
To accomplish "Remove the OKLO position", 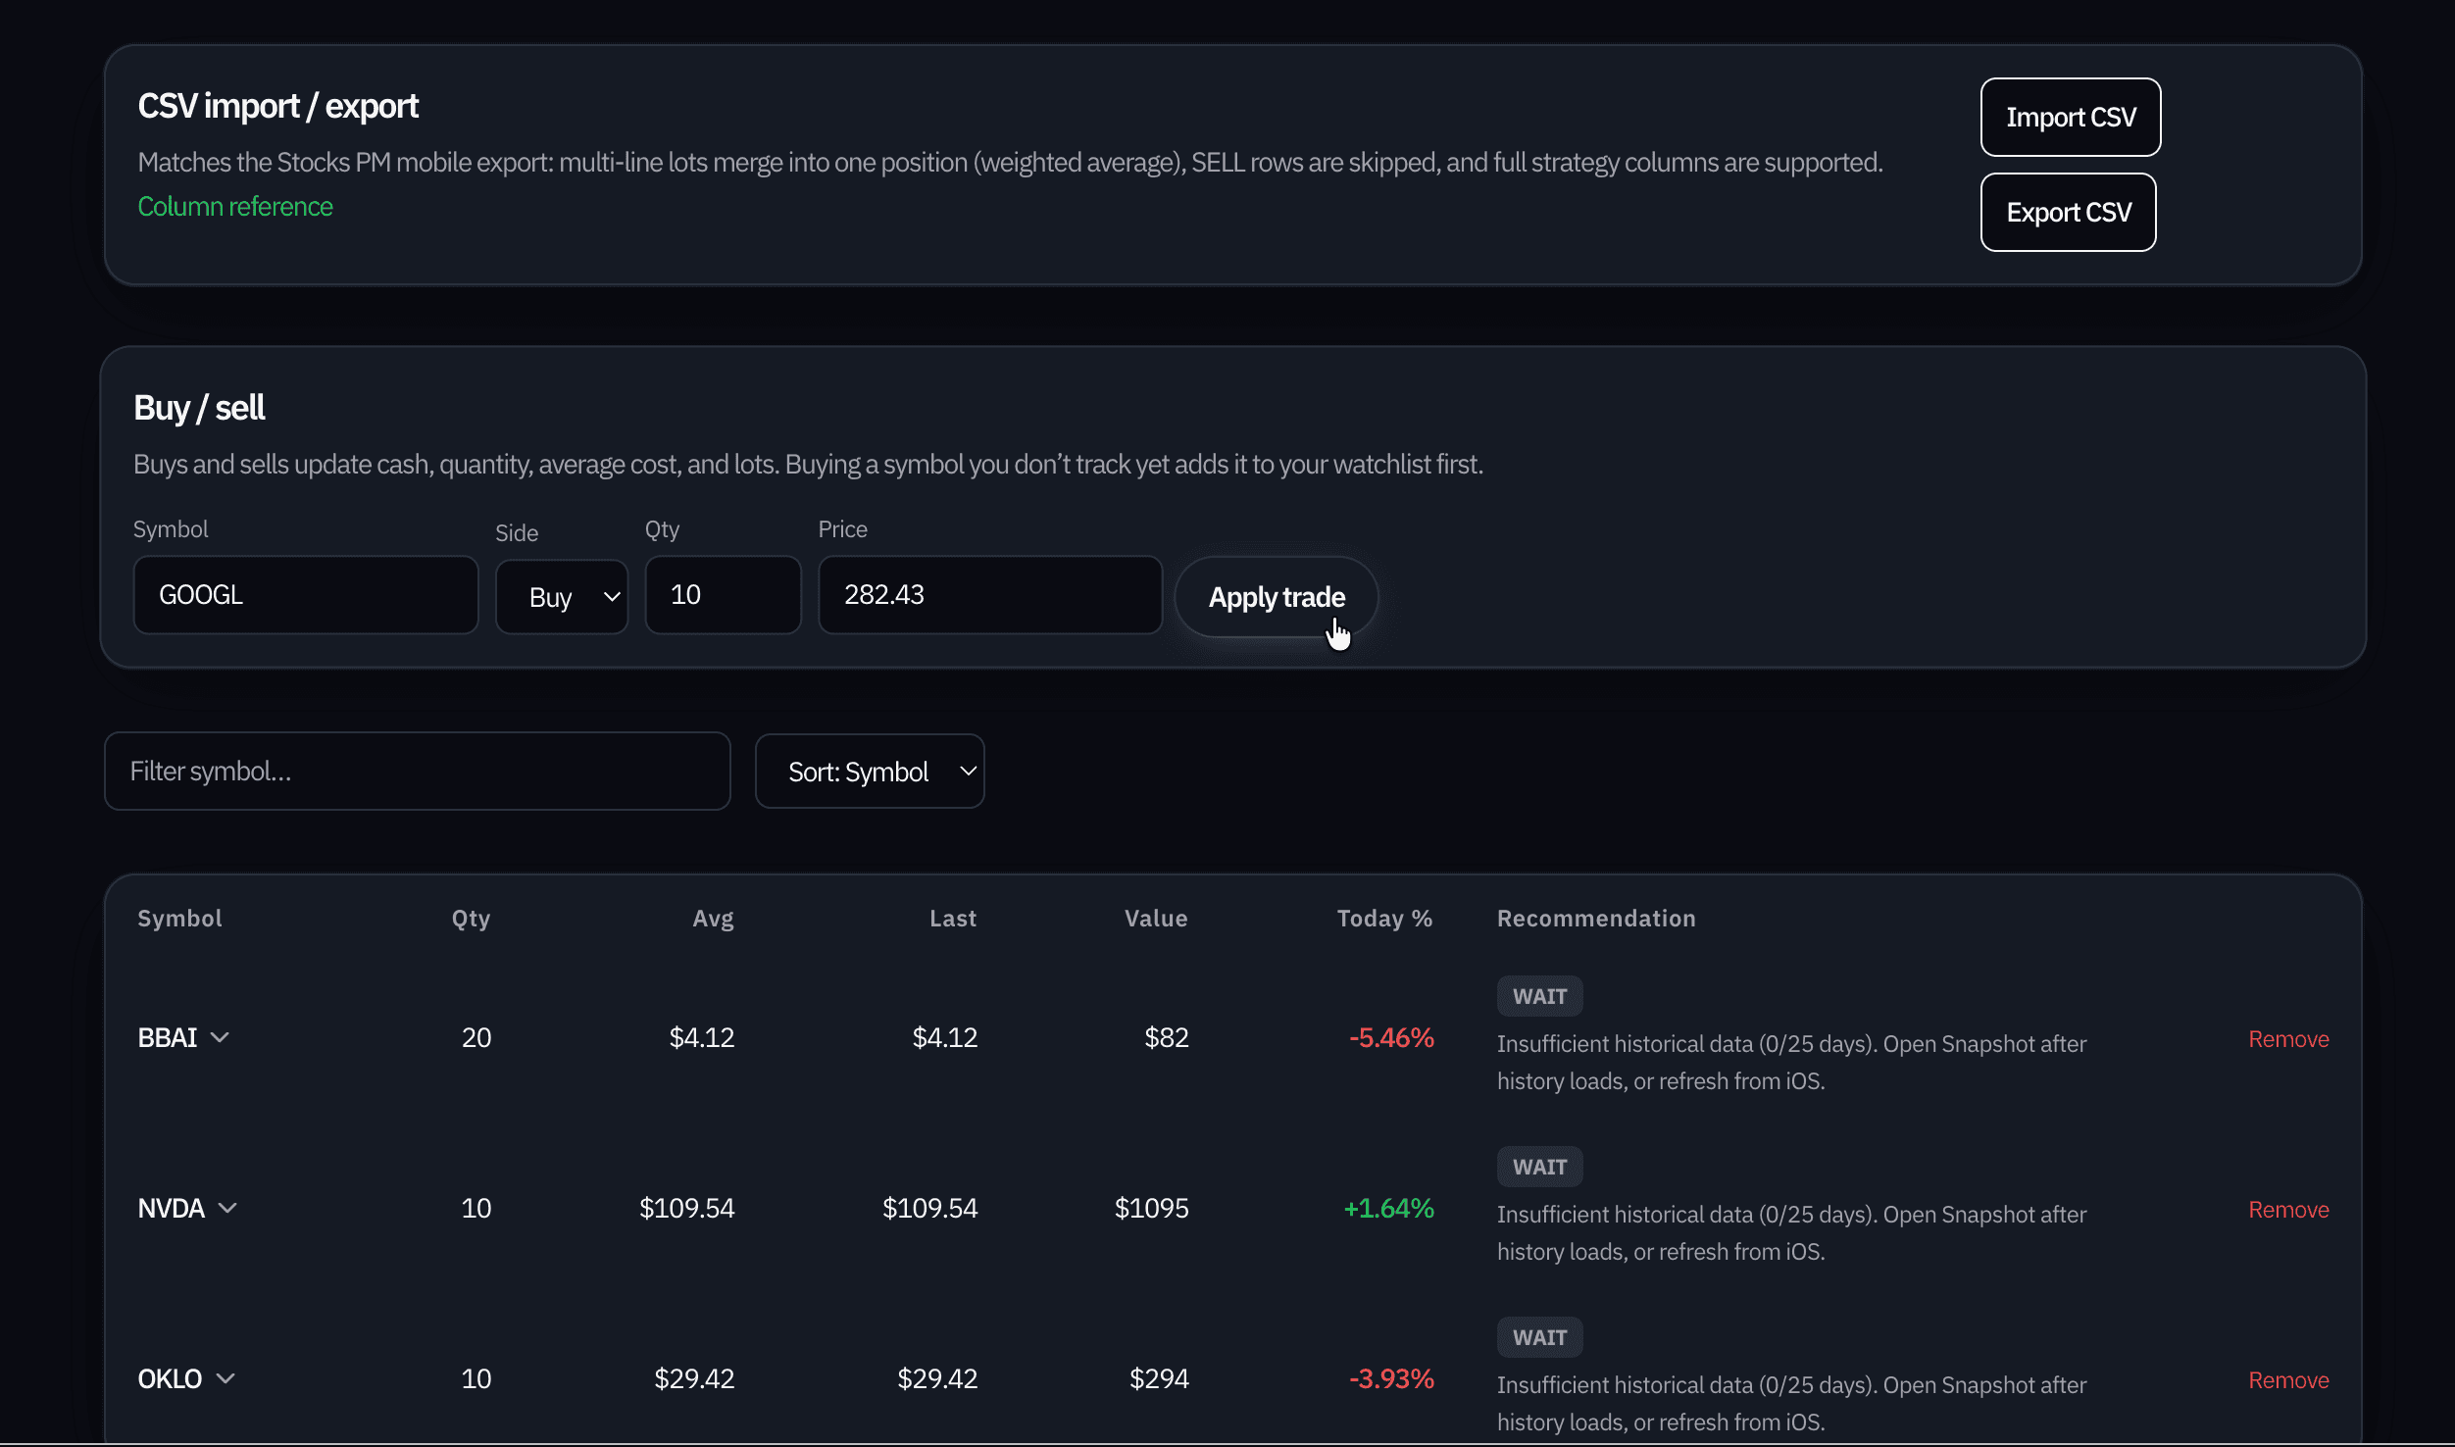I will 2288,1379.
